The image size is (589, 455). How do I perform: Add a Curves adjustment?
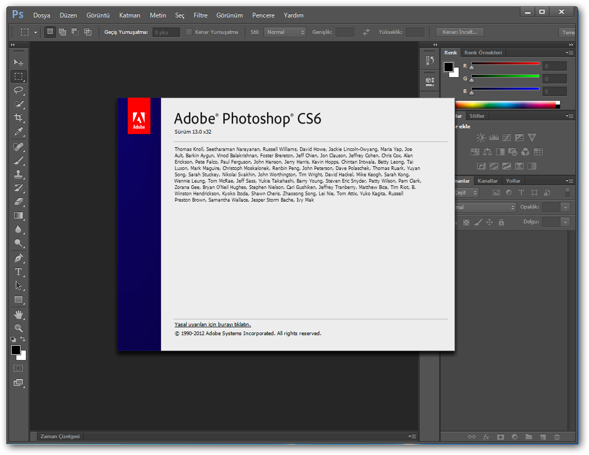(506, 138)
